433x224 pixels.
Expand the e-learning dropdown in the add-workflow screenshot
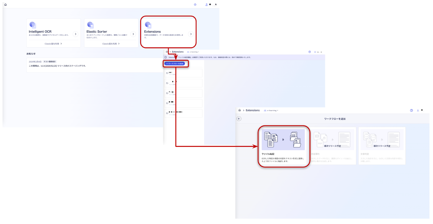point(271,111)
